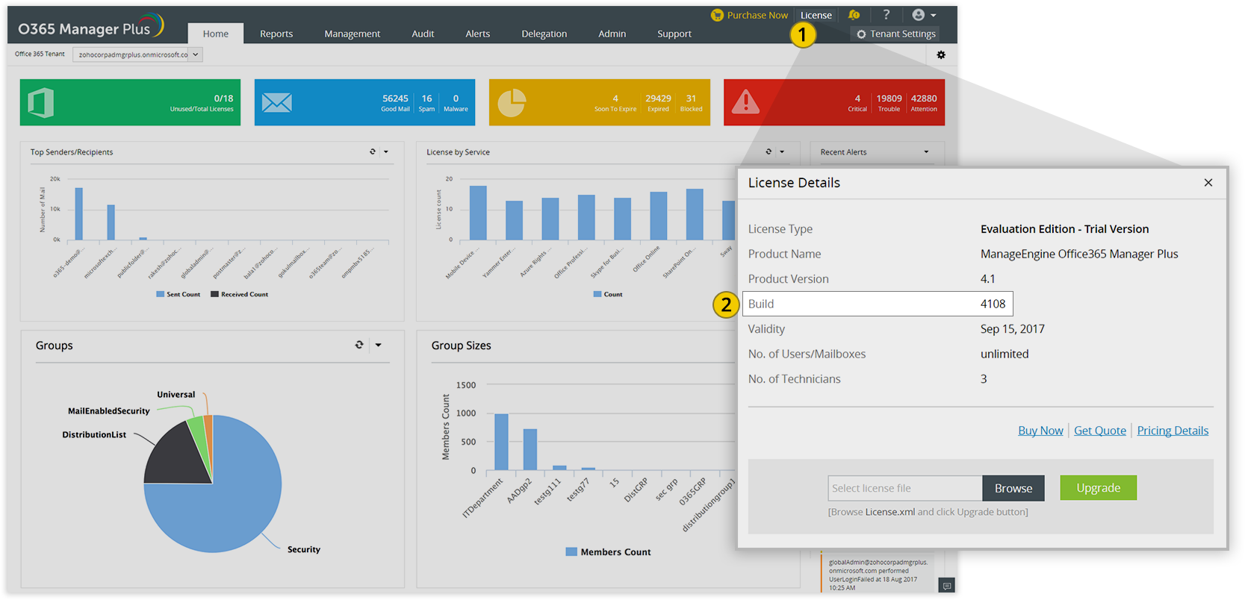Click the Purchase Now link
Image resolution: width=1245 pixels, height=600 pixels.
click(x=757, y=15)
